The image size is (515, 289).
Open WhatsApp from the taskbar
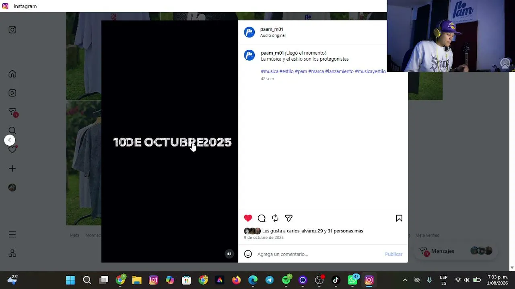point(352,280)
